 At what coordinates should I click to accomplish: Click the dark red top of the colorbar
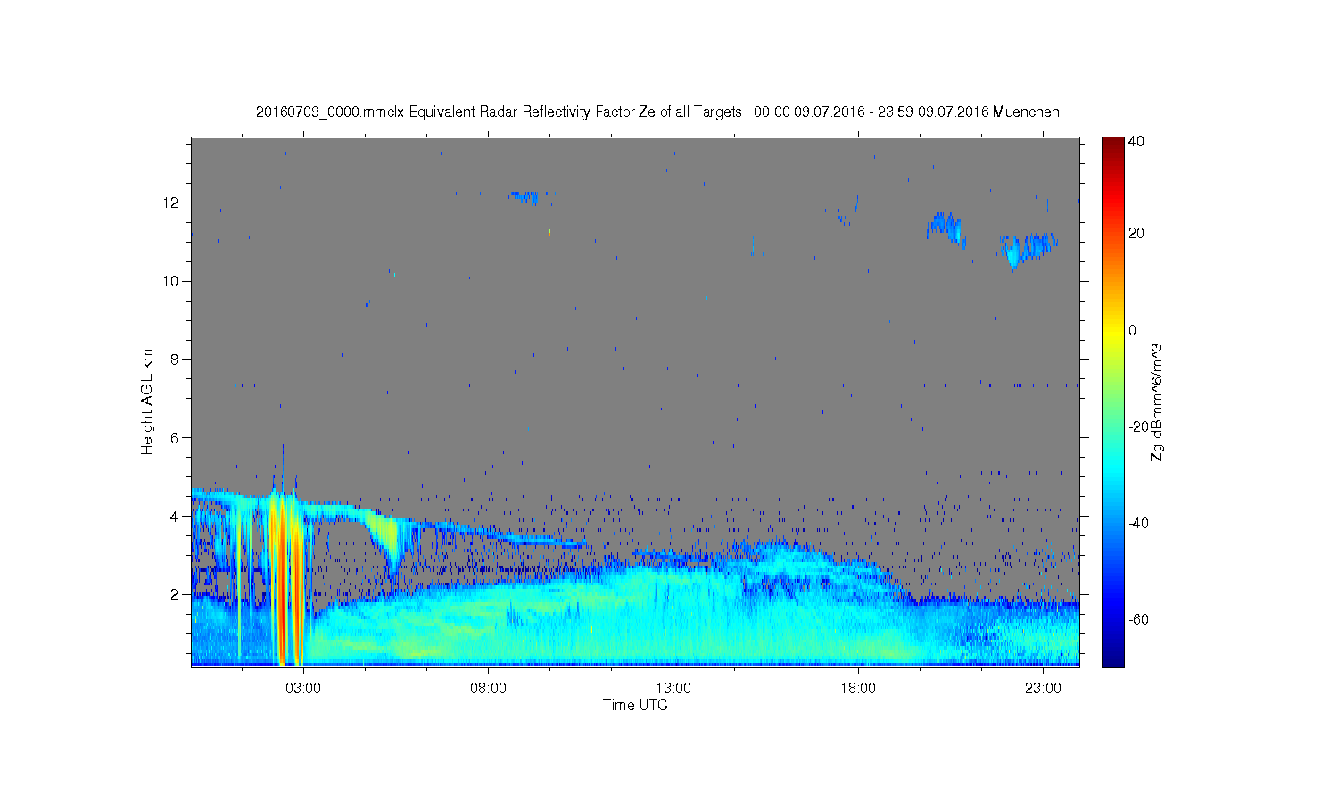(1111, 143)
